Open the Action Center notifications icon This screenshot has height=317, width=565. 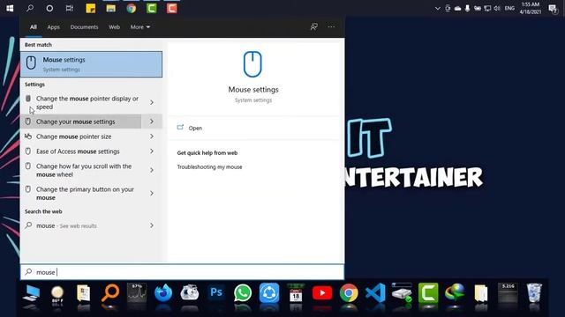[x=553, y=8]
